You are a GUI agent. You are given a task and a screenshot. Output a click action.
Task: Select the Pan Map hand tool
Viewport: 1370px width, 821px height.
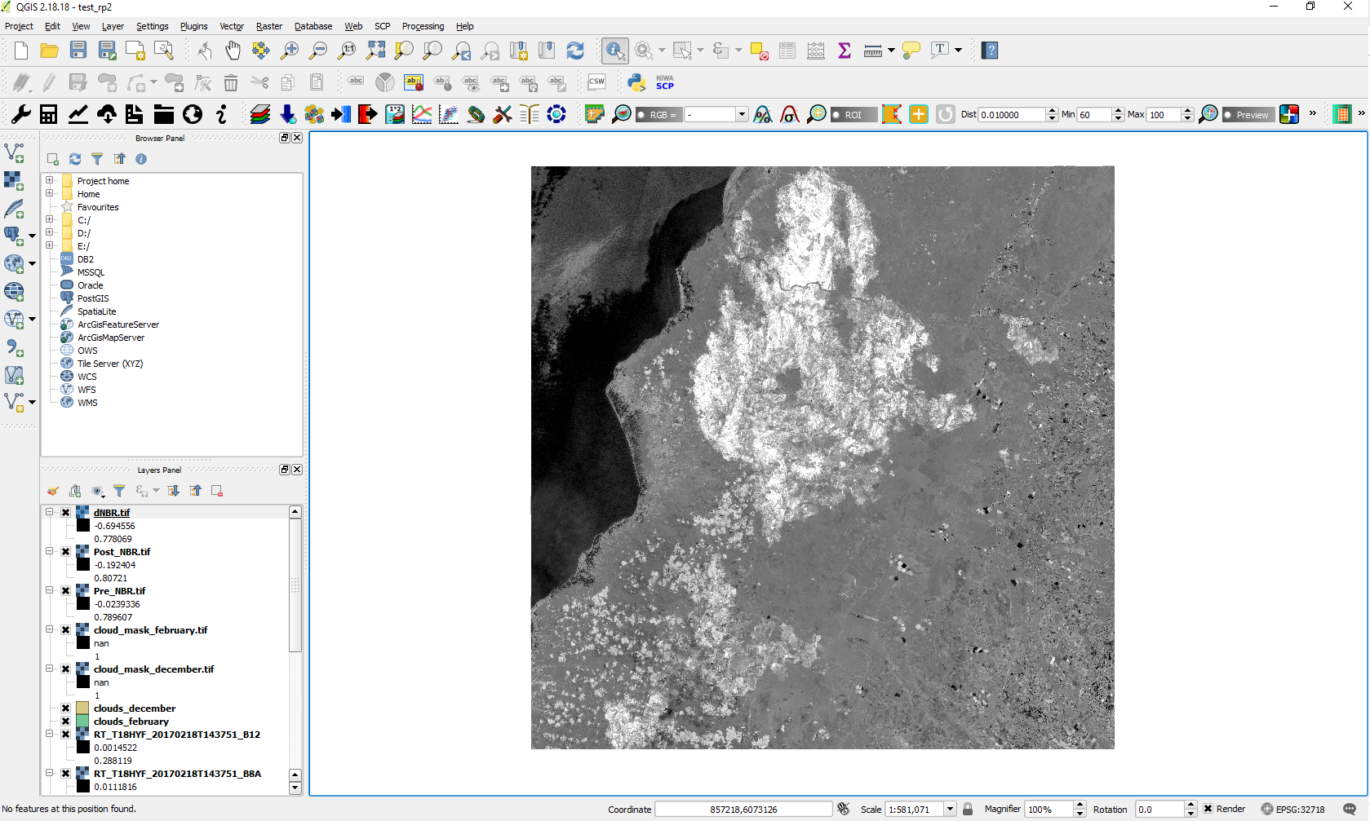point(233,51)
